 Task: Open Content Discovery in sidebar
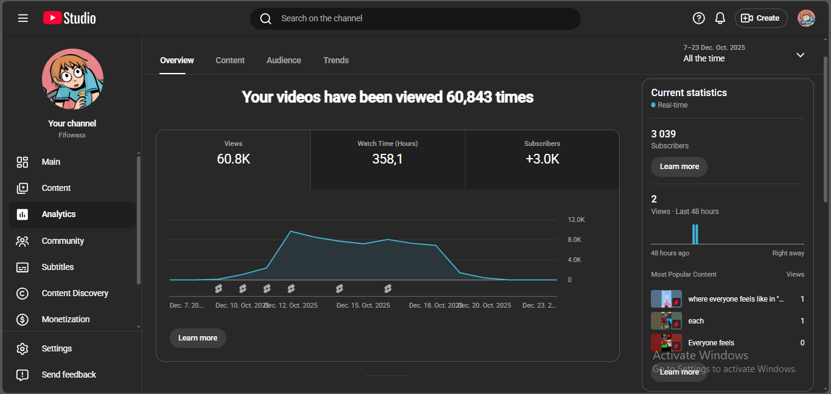coord(74,293)
